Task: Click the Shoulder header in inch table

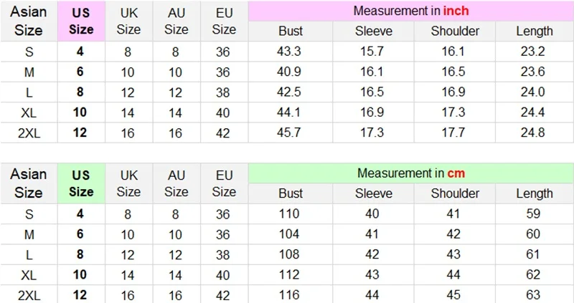Action: pyautogui.click(x=455, y=32)
